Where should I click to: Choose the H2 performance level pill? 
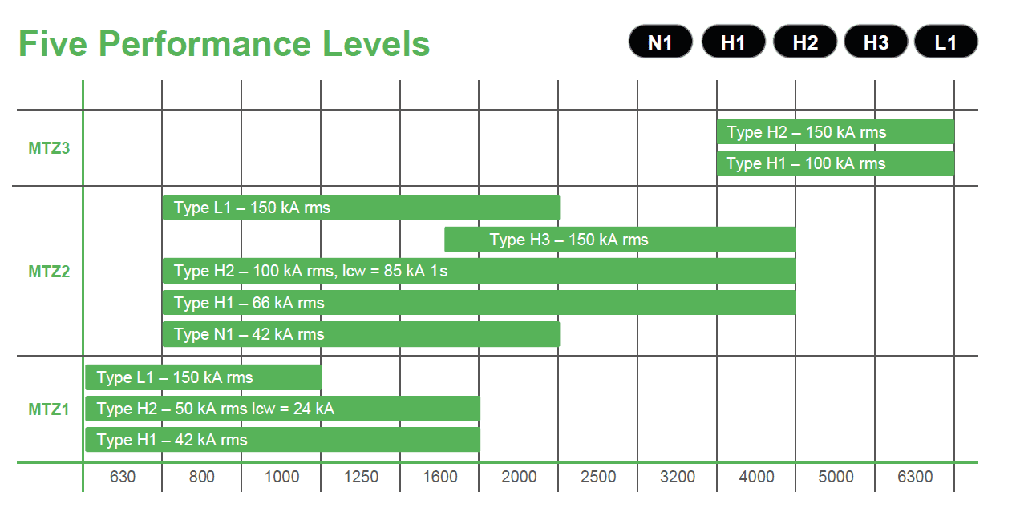click(x=804, y=42)
